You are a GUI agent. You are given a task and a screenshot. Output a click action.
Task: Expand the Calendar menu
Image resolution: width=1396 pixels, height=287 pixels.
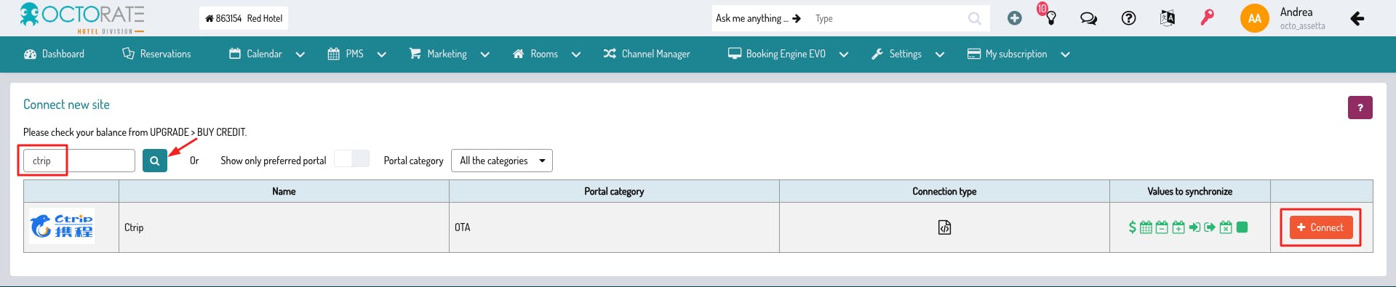coord(266,54)
